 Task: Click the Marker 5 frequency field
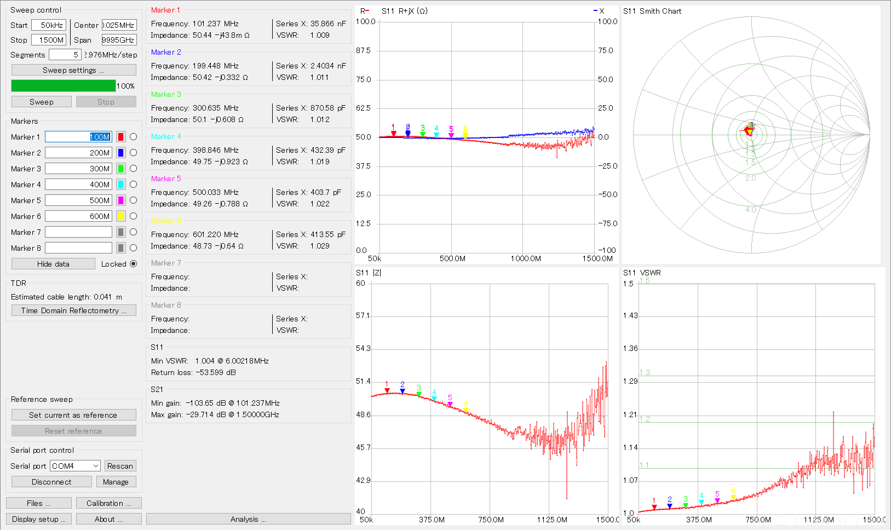pos(78,200)
